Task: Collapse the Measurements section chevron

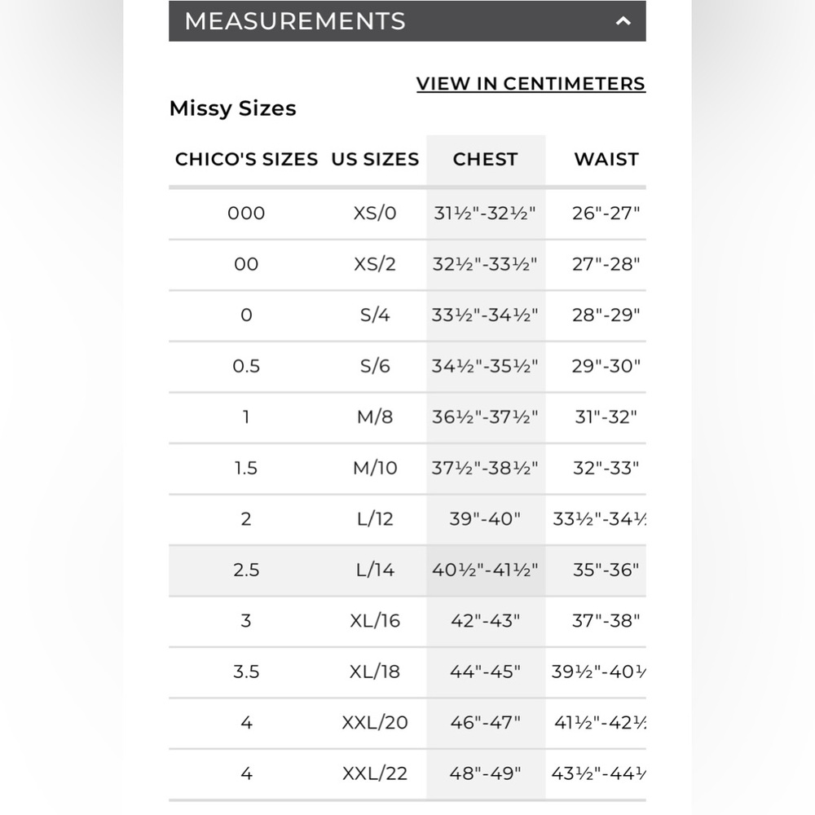Action: (x=623, y=21)
